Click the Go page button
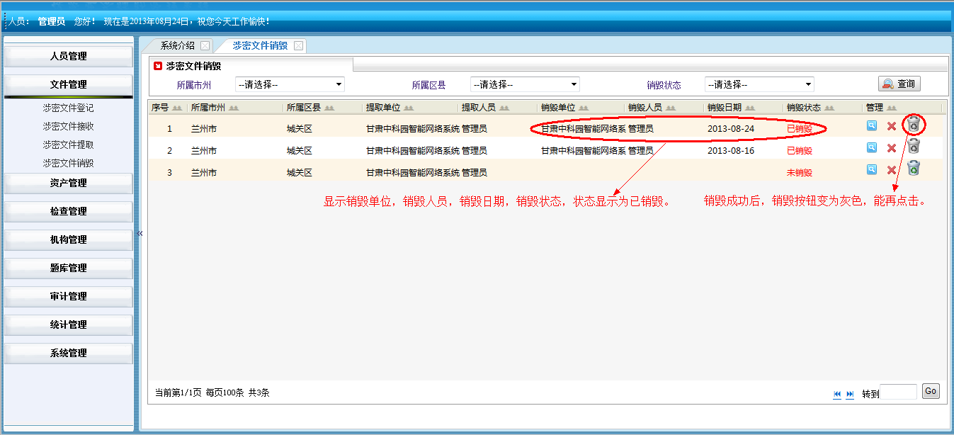The height and width of the screenshot is (435, 954). pyautogui.click(x=931, y=391)
